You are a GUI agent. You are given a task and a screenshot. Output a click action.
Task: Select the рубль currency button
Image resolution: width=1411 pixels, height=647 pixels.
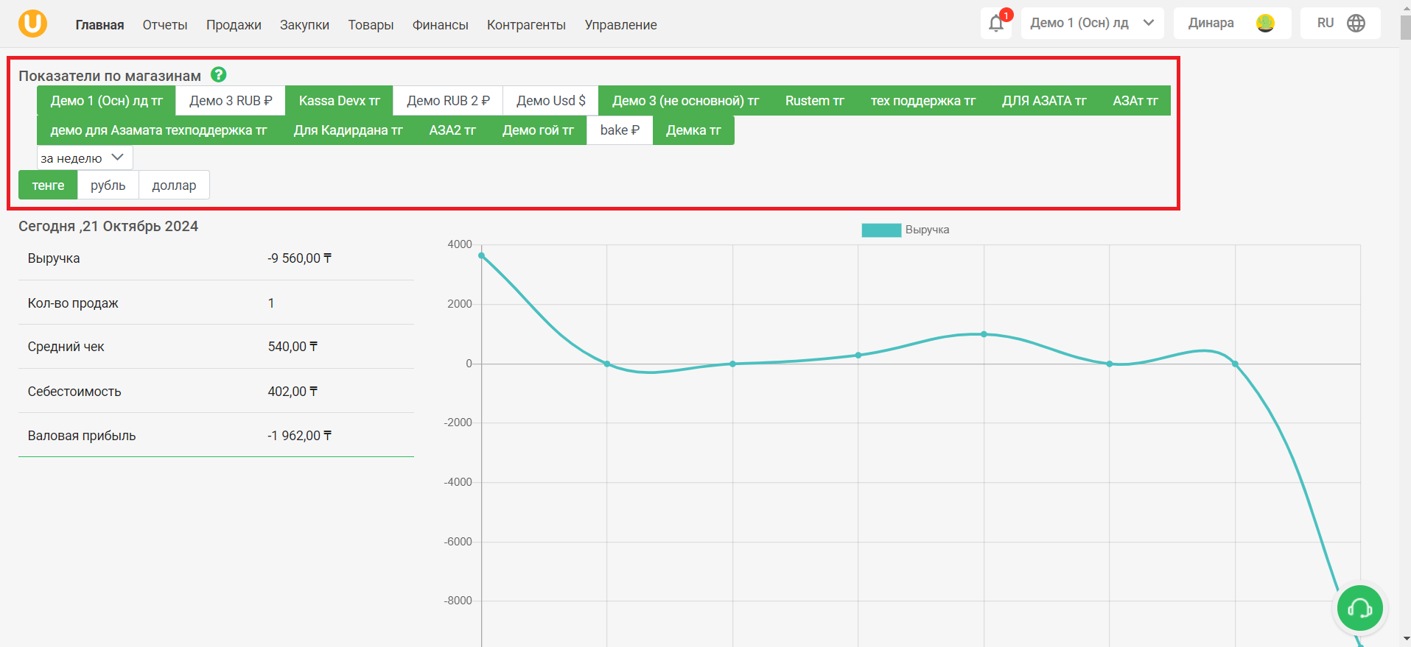tap(108, 185)
